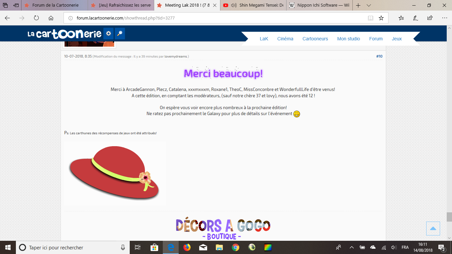This screenshot has width=452, height=254.
Task: Click the La Cartoonerie logo
Action: tap(65, 33)
